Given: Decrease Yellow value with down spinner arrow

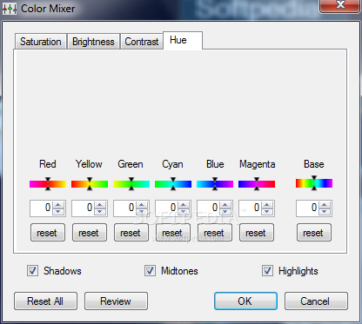Looking at the screenshot, I should tap(100, 211).
